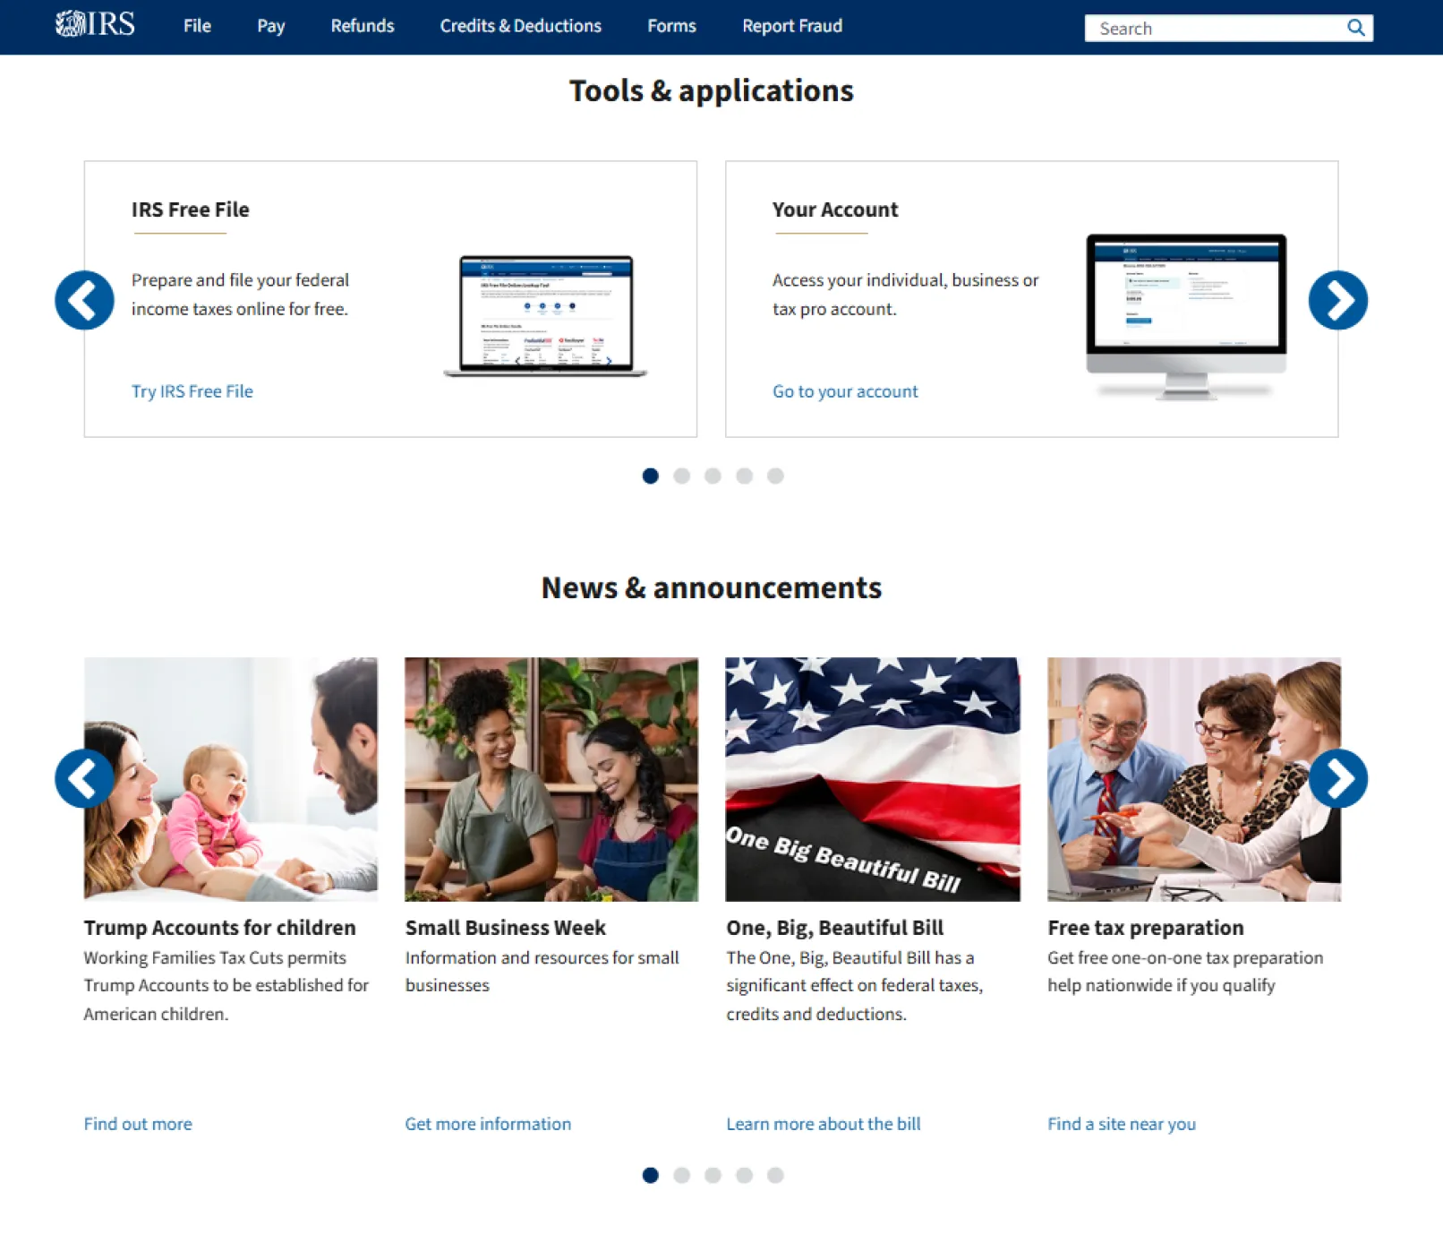
Task: Click the Trump Accounts for children headline
Action: (x=220, y=928)
